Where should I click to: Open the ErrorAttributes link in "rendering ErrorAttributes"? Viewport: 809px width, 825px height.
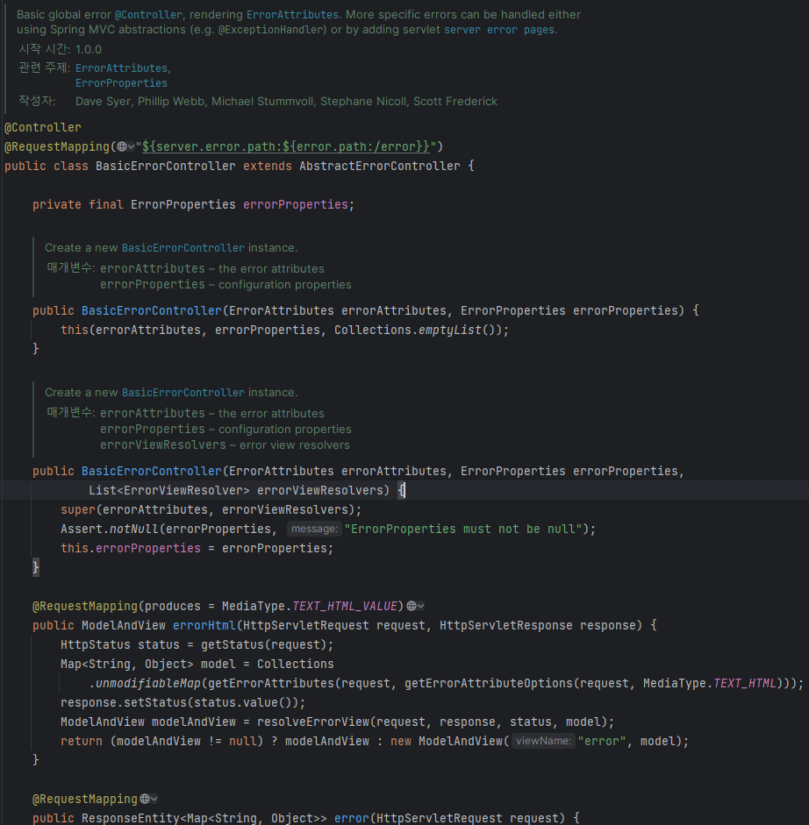(x=292, y=15)
